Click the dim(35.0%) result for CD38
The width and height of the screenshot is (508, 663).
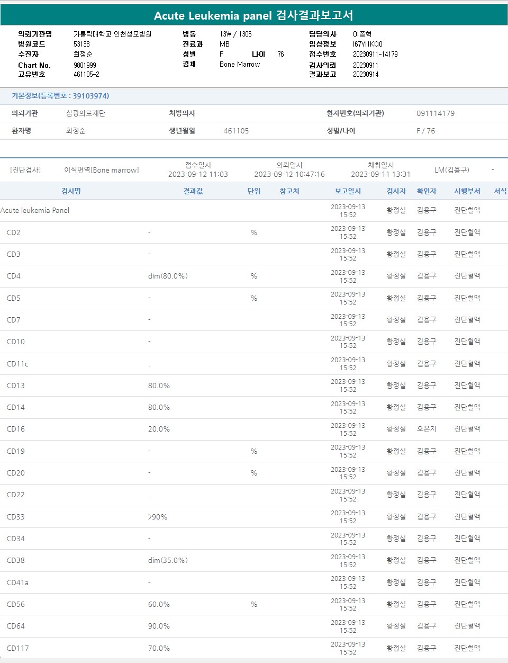pos(168,560)
